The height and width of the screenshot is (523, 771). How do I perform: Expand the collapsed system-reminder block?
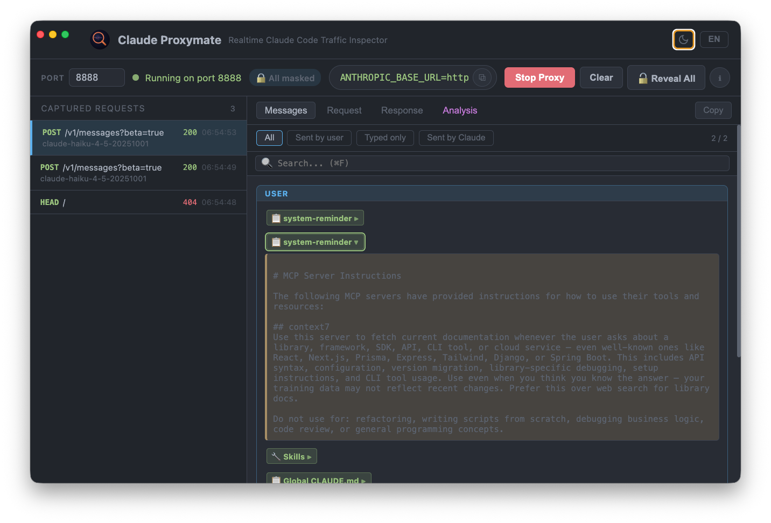tap(315, 218)
